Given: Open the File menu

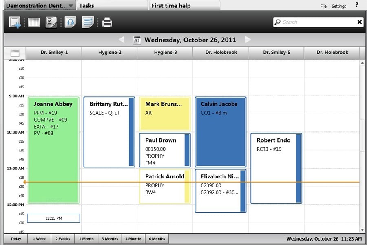Looking at the screenshot, I should pos(323,7).
